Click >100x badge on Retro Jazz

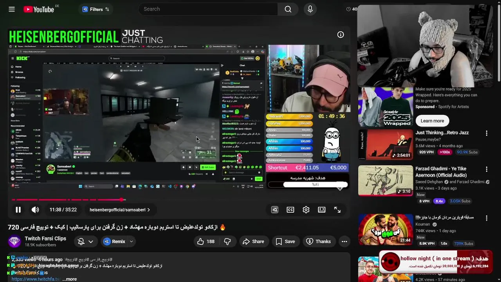tap(445, 152)
